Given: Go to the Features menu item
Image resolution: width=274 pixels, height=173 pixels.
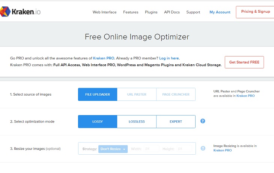Looking at the screenshot, I should pos(131,12).
